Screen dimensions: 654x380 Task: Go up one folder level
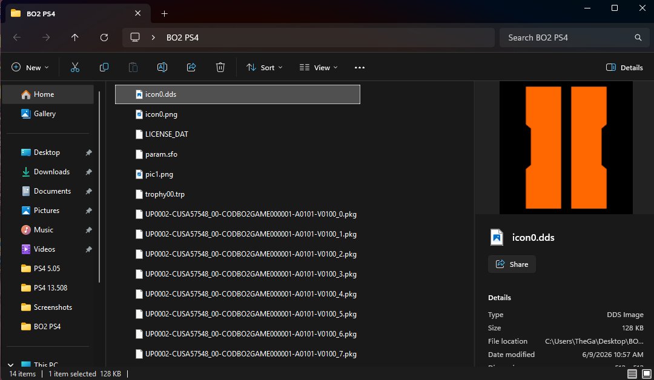click(x=74, y=38)
